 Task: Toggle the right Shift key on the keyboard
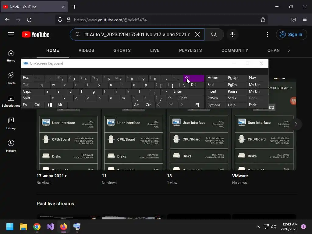pyautogui.click(x=191, y=98)
